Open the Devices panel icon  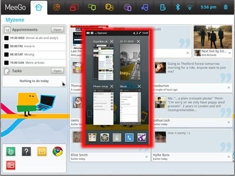pyautogui.click(x=163, y=7)
